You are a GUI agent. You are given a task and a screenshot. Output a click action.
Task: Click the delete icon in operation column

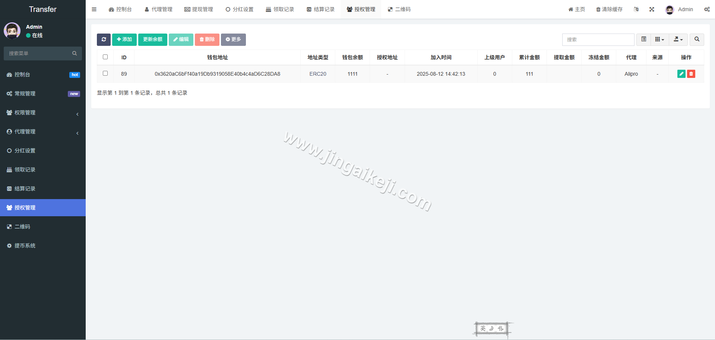point(691,74)
